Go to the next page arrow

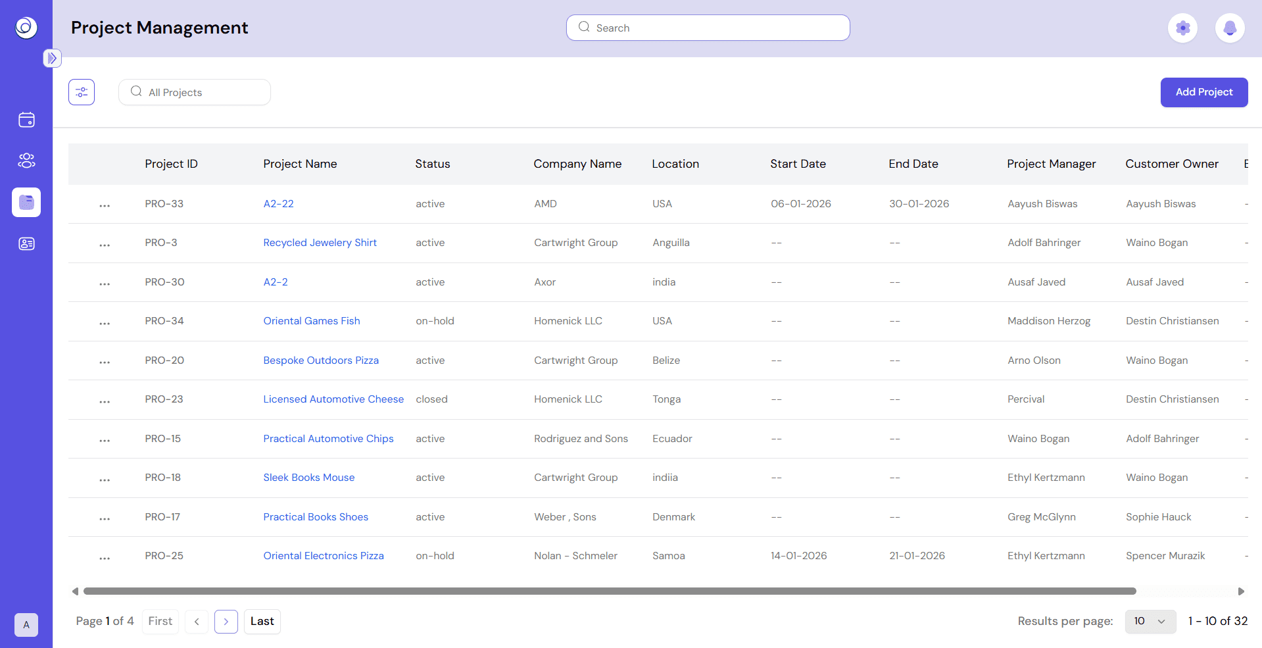226,622
